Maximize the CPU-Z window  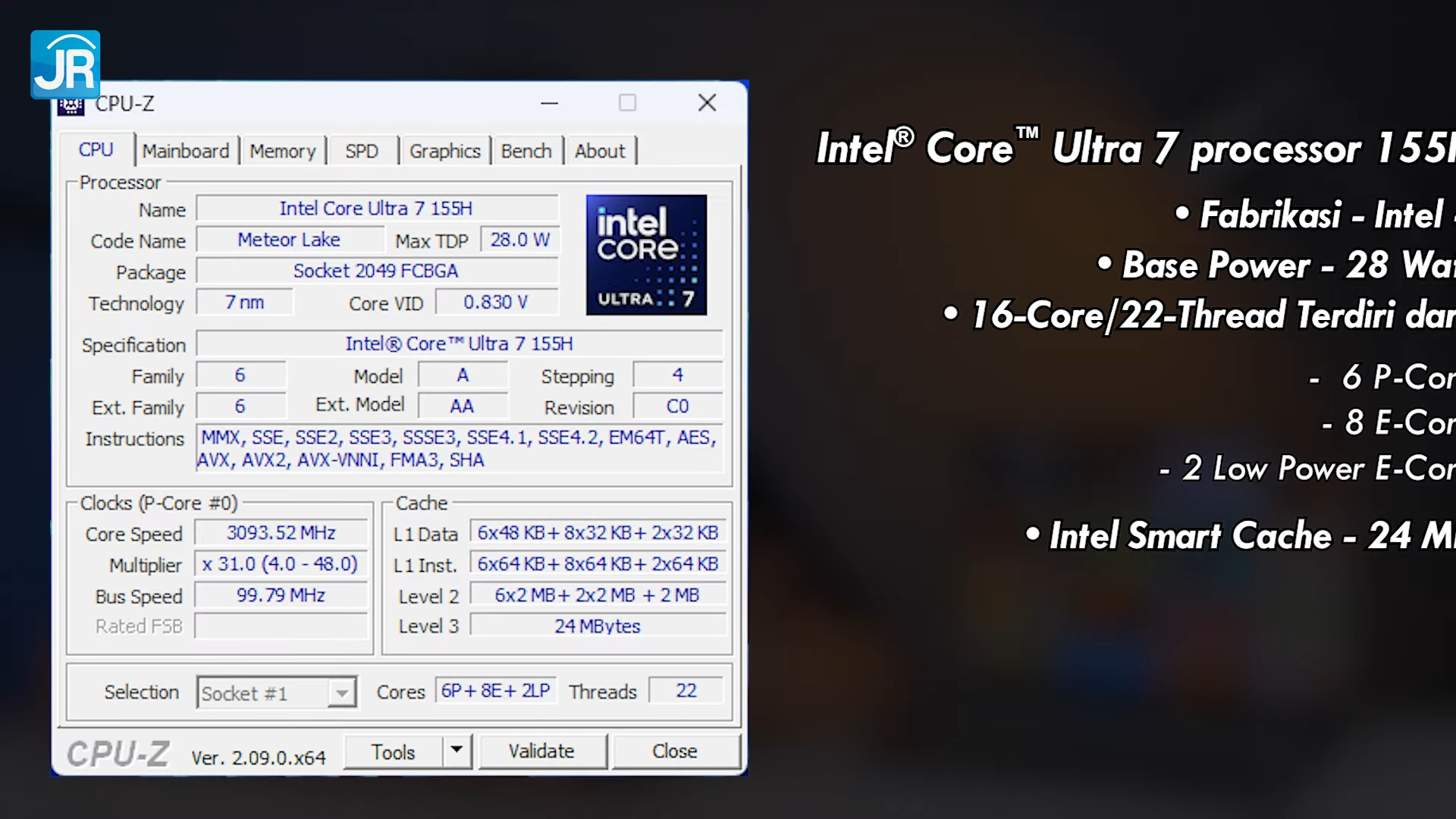[627, 103]
